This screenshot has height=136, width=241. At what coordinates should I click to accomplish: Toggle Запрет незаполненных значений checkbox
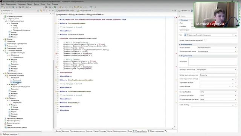tap(205, 40)
